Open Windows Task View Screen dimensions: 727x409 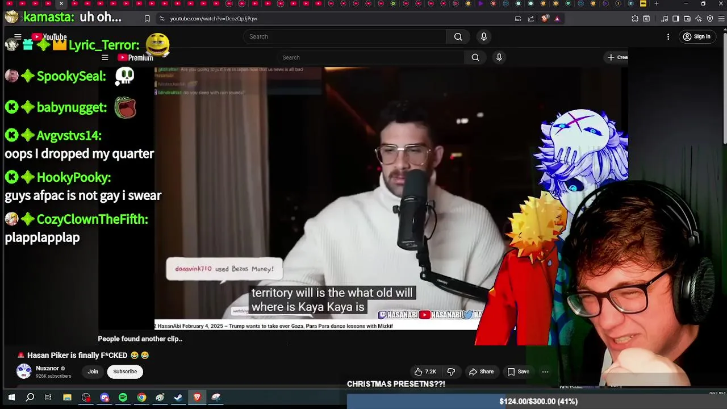point(48,398)
